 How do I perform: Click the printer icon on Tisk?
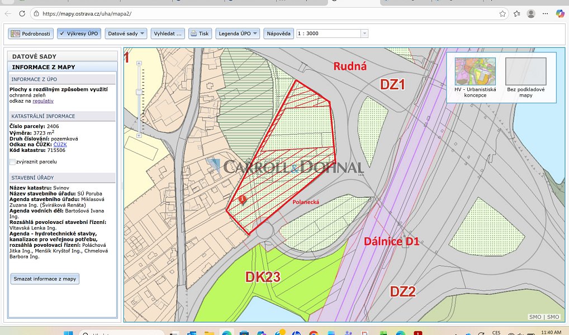point(193,33)
